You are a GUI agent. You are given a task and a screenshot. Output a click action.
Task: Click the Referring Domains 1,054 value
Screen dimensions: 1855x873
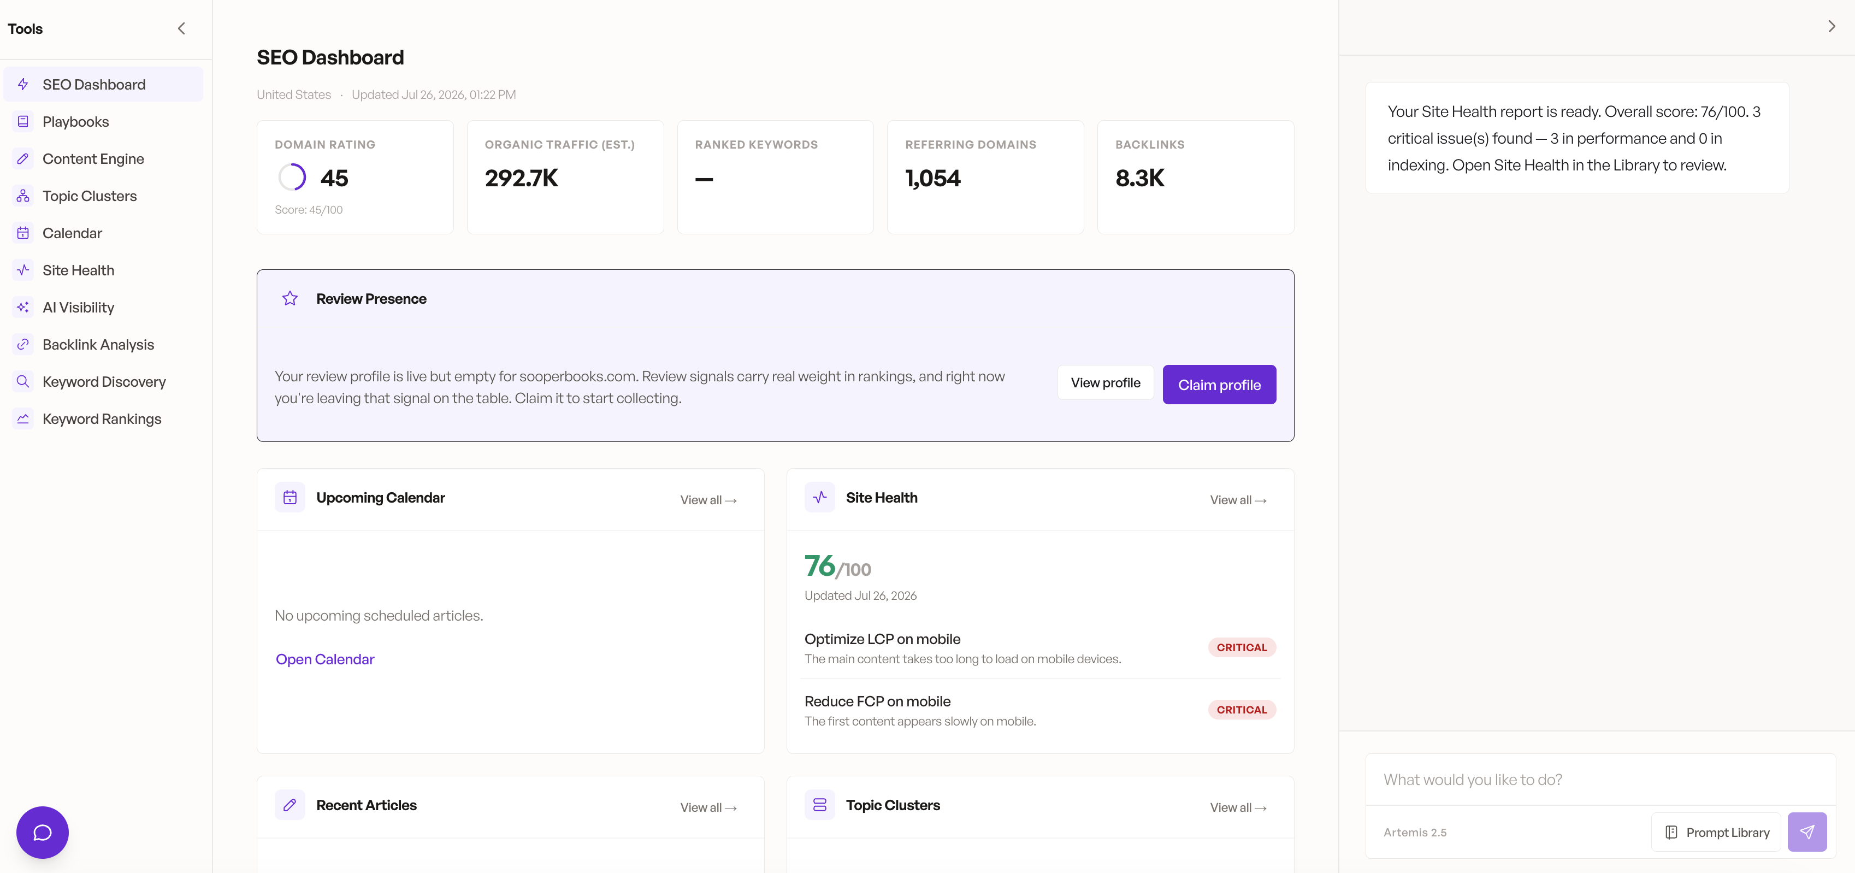pyautogui.click(x=932, y=178)
